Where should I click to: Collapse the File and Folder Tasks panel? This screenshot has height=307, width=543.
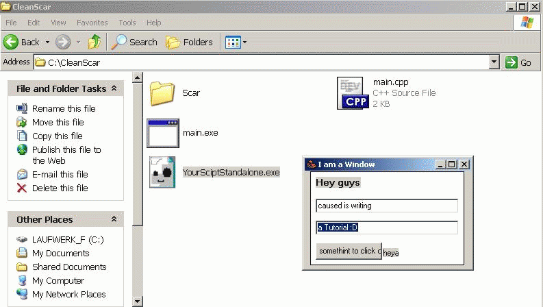(x=114, y=88)
